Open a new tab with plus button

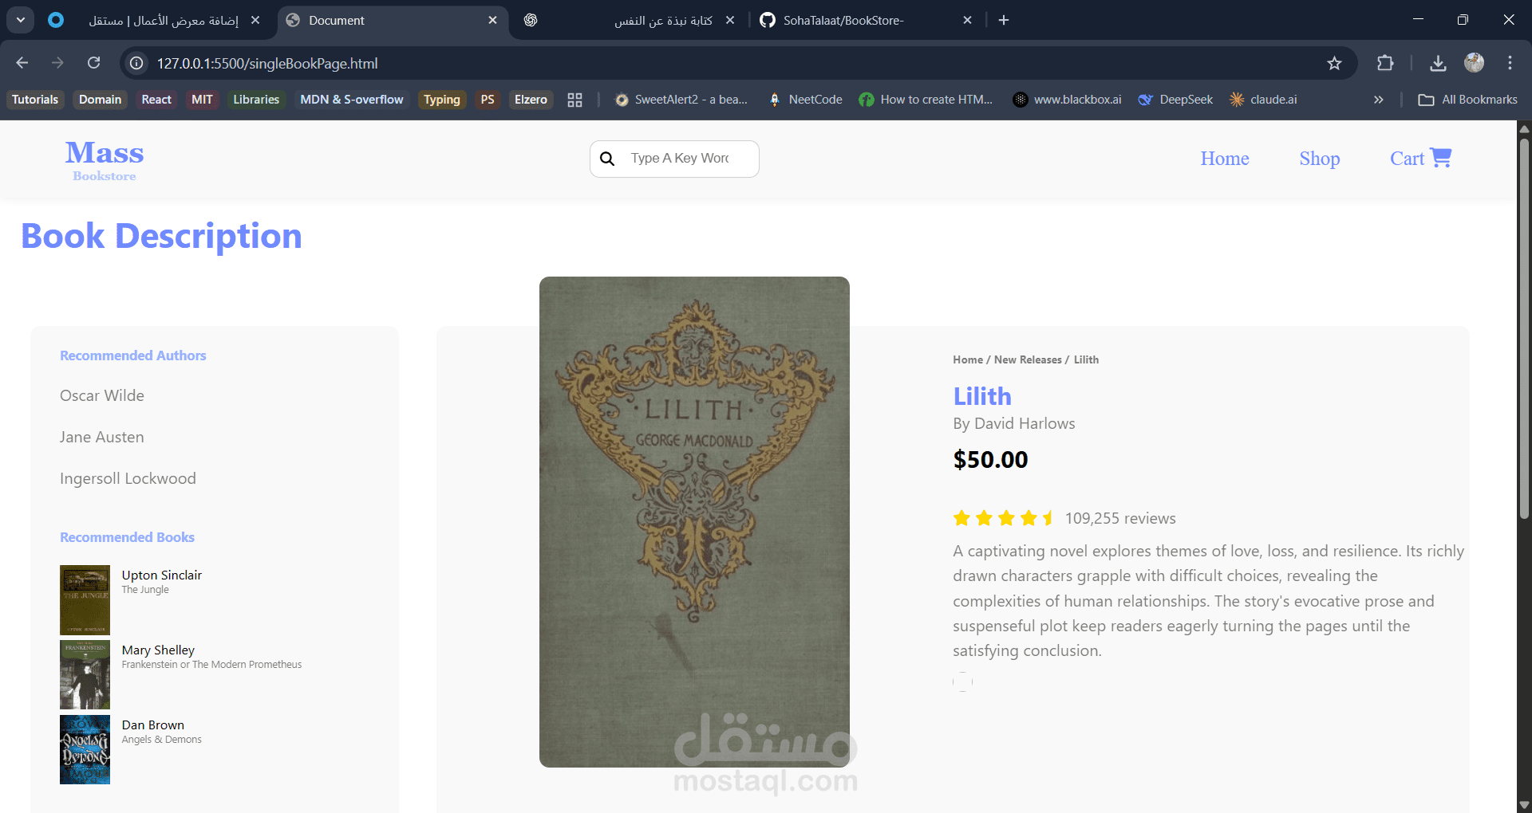click(x=1004, y=20)
